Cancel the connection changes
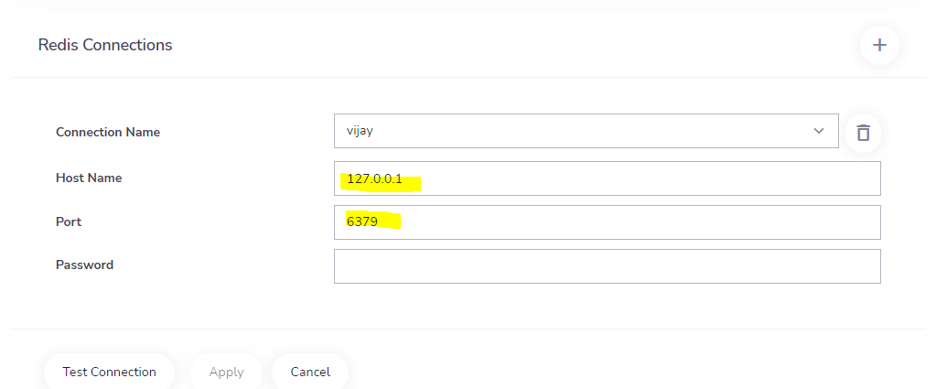 pyautogui.click(x=310, y=372)
